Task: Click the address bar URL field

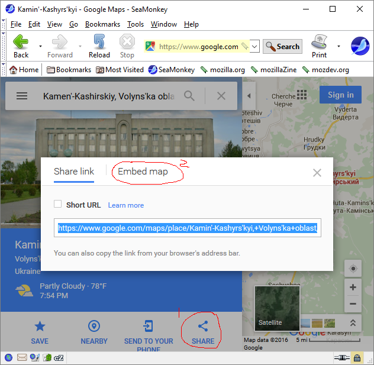Action: tap(198, 47)
